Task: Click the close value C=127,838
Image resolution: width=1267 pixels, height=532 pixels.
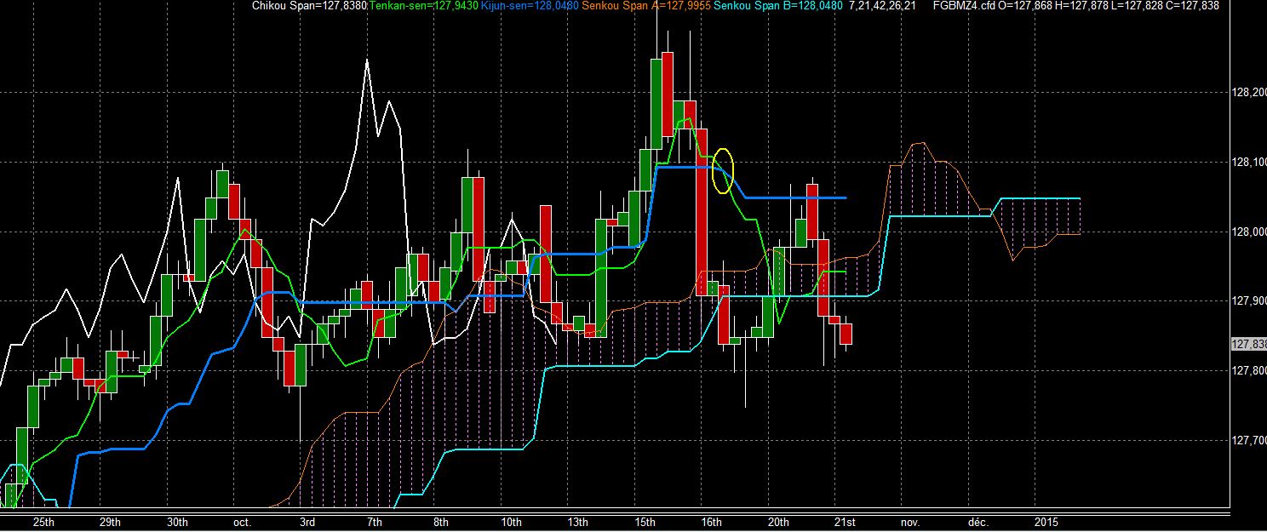Action: click(x=1192, y=6)
